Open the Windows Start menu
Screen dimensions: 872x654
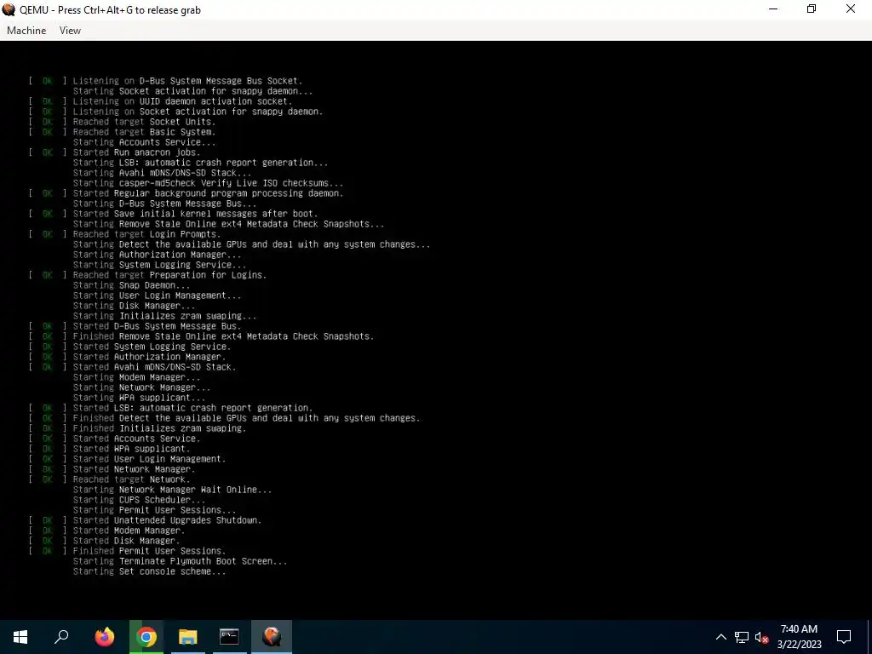coord(20,637)
